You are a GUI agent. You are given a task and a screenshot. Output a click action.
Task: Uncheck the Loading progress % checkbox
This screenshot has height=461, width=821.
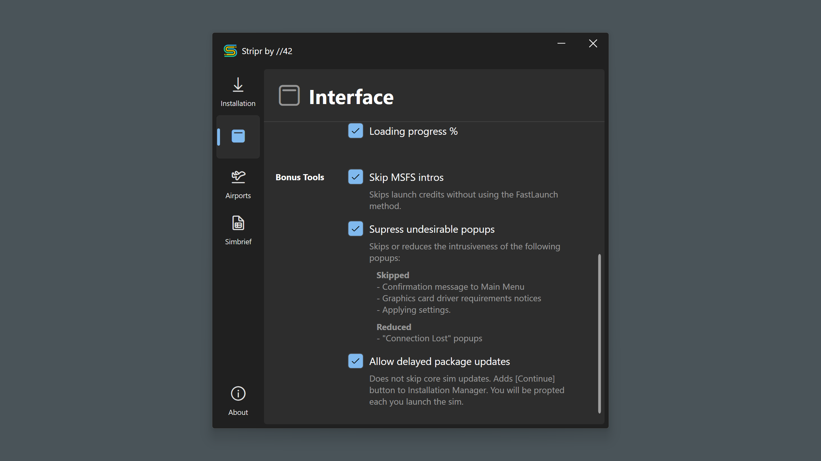(355, 131)
